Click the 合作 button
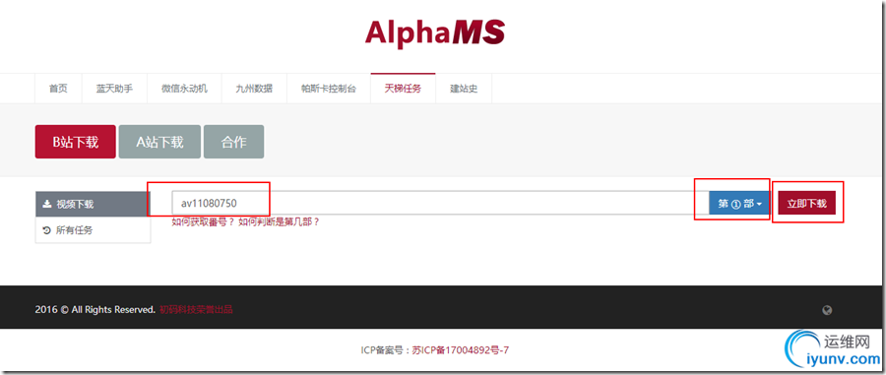 (234, 142)
